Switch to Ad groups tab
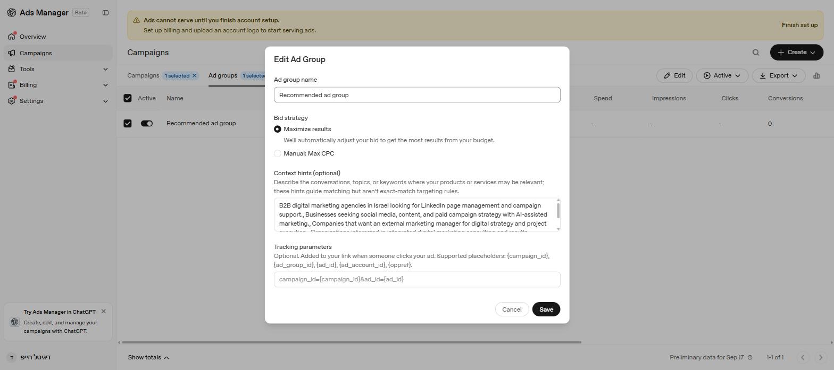The width and height of the screenshot is (834, 370). pos(223,75)
